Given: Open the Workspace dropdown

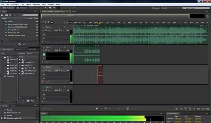Looking at the screenshot, I should click(x=171, y=8).
